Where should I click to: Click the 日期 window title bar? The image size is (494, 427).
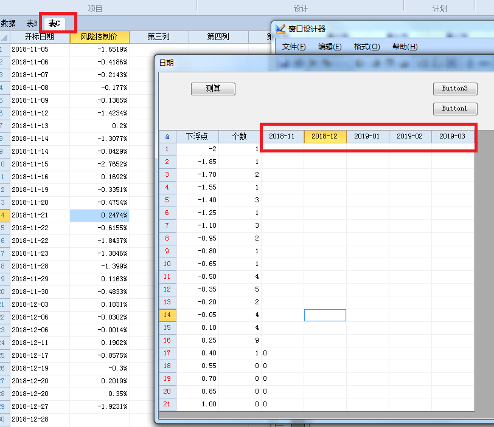pyautogui.click(x=324, y=63)
